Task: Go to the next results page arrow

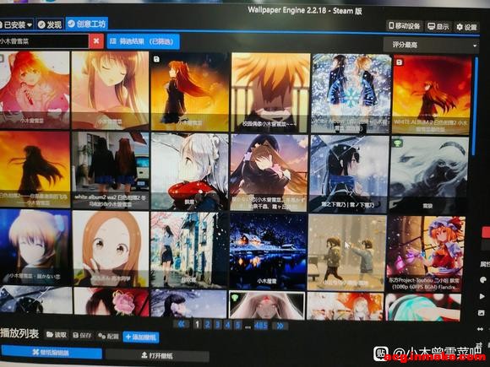Action: [280, 326]
